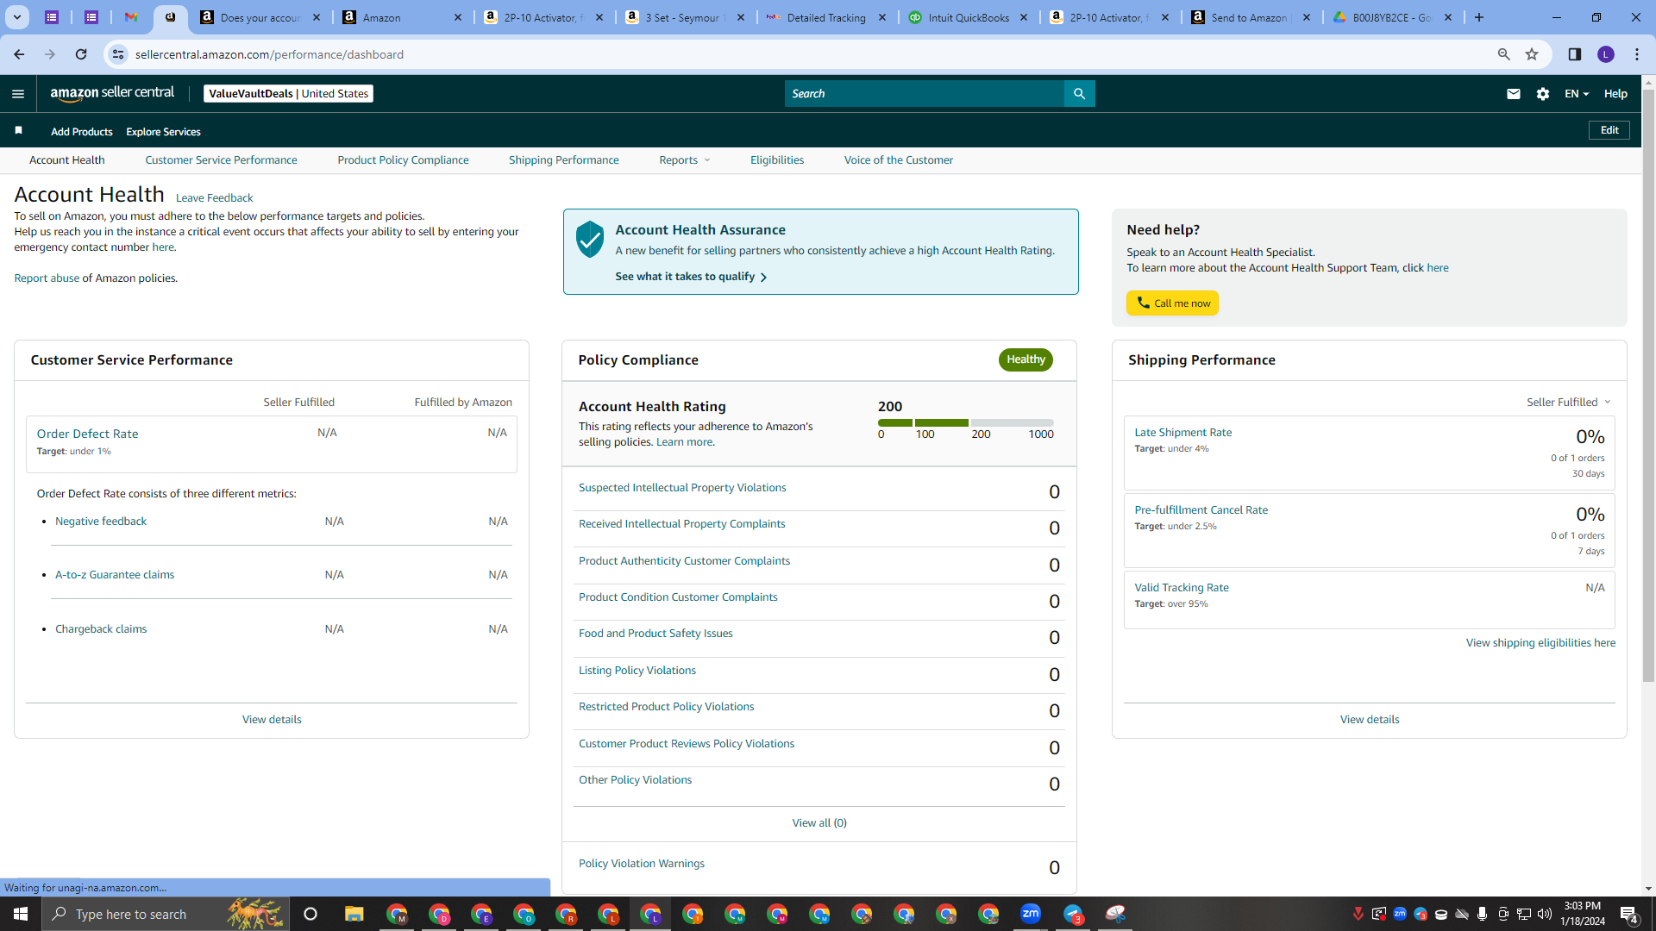1656x931 pixels.
Task: Open the Windows notification center icon
Action: [1629, 915]
